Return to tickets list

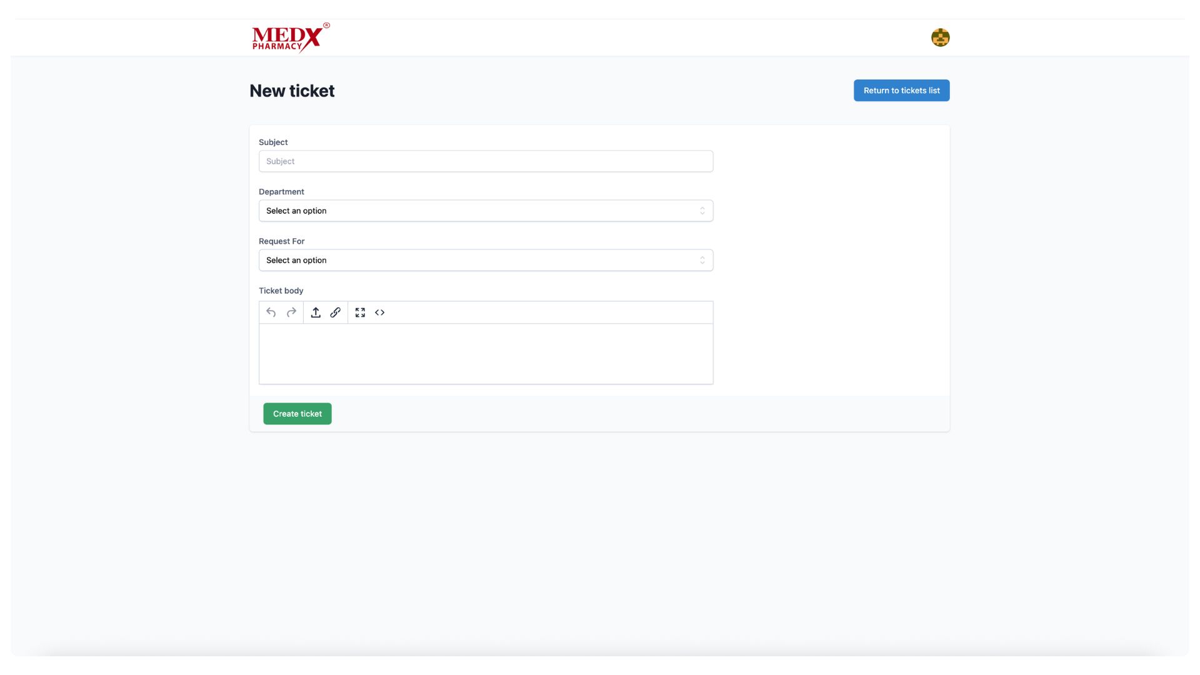coord(901,91)
